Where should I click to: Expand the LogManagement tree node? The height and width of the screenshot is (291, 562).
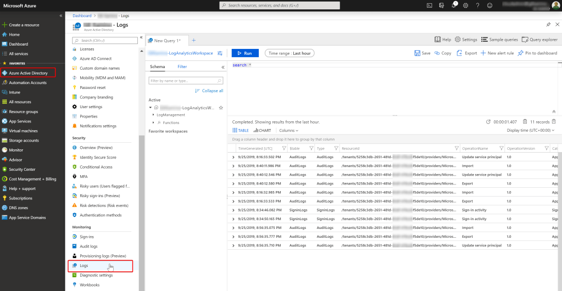coord(153,115)
